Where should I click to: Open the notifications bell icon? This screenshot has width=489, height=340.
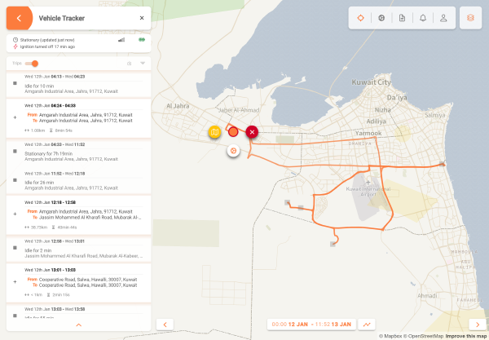[x=422, y=18]
